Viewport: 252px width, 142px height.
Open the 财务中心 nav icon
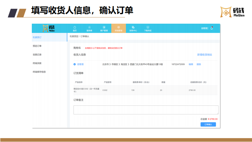pyautogui.click(x=133, y=27)
